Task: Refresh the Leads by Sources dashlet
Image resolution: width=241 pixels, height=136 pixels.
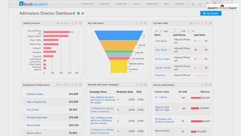Action: pos(73,23)
